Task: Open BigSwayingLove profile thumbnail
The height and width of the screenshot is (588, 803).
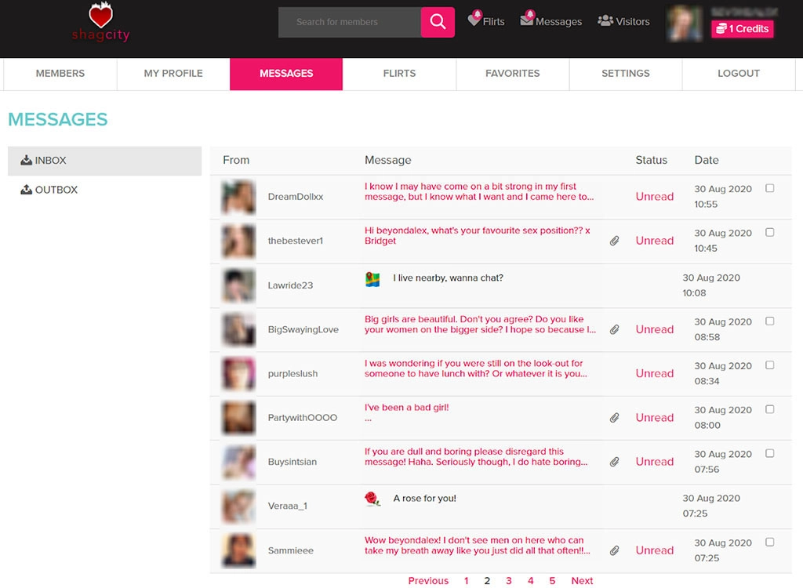Action: (x=238, y=329)
